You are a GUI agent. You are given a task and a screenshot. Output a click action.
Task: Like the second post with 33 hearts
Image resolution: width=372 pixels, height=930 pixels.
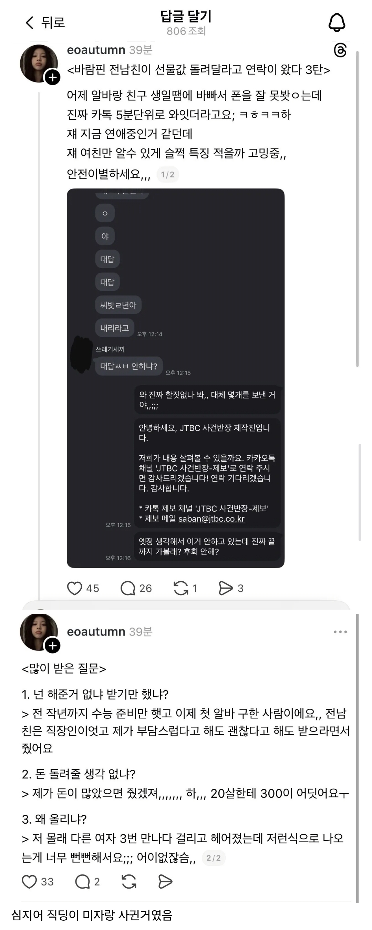pos(29,882)
